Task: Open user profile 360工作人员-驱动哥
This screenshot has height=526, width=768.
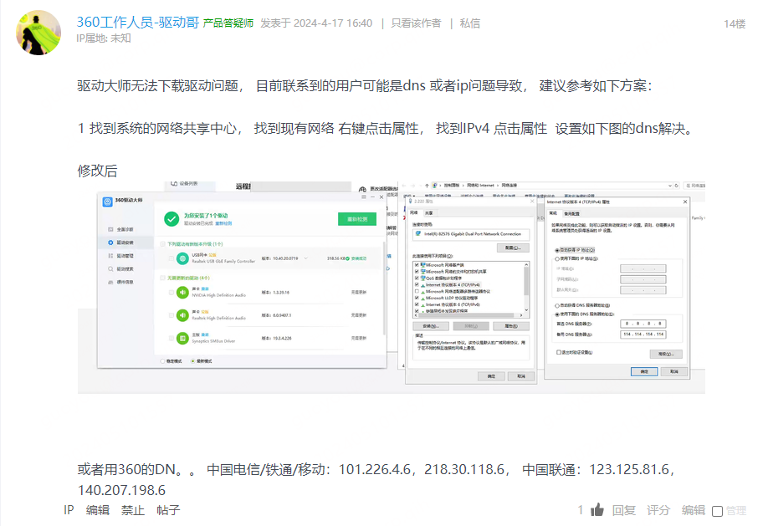Action: pos(138,23)
